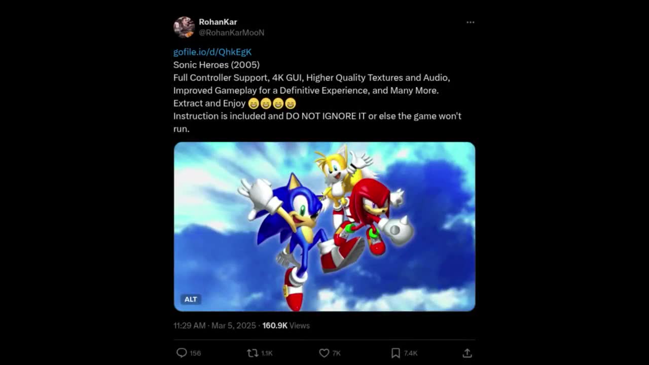Screen dimensions: 649x365
Task: Click the repost arrows icon
Action: tap(253, 353)
